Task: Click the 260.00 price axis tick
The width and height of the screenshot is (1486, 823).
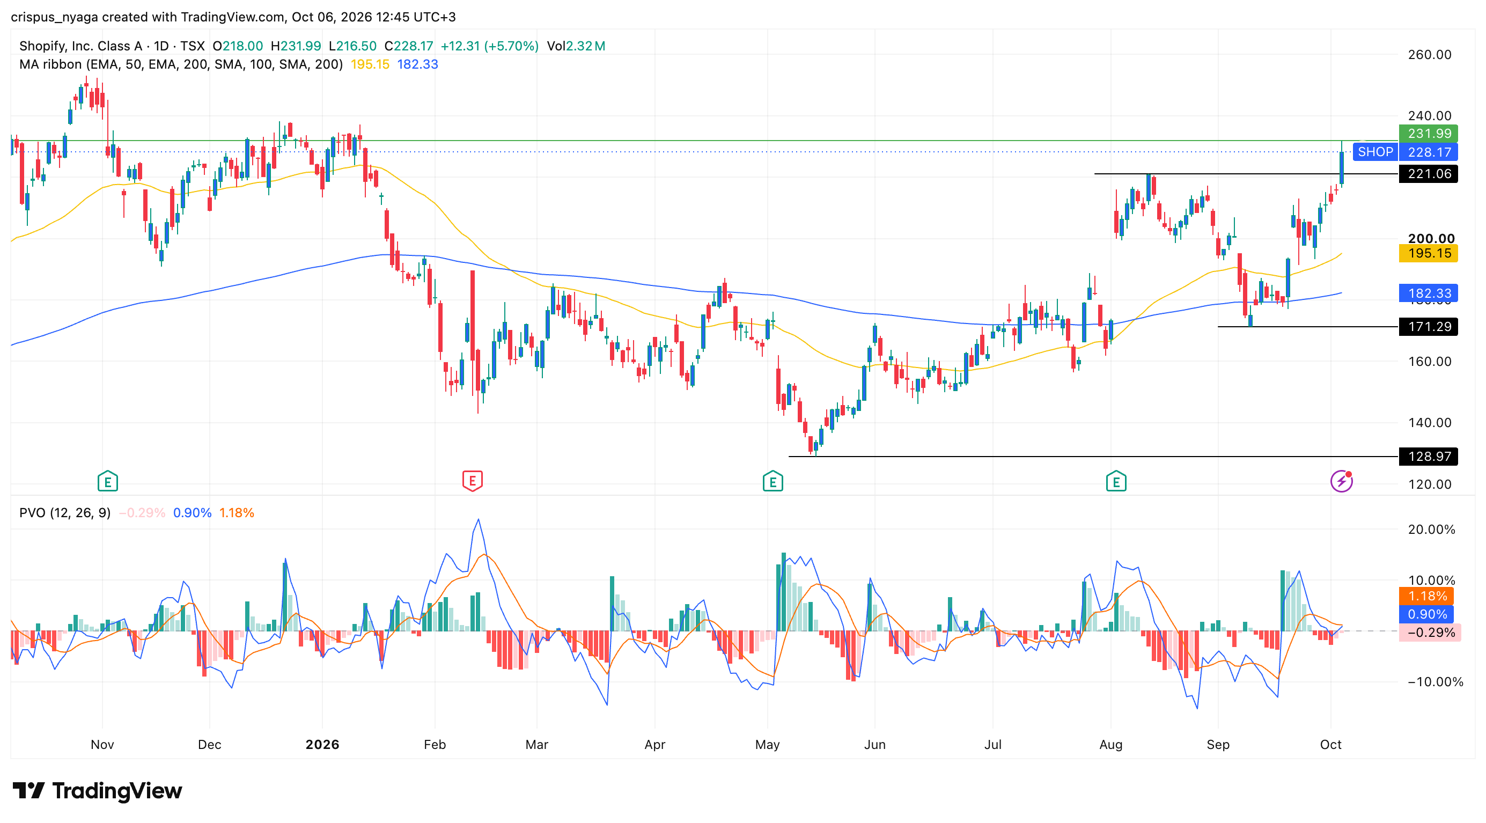Action: 1430,55
